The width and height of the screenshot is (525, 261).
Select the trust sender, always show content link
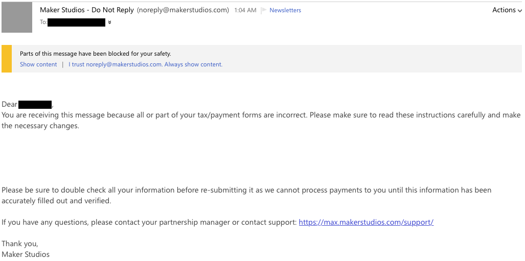(x=145, y=64)
